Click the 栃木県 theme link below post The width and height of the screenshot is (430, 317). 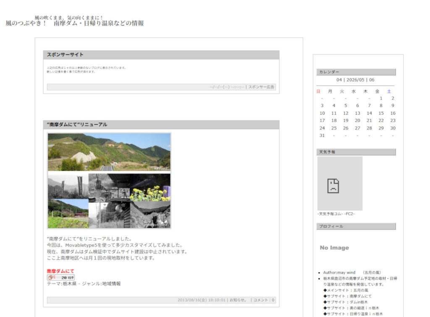tap(70, 283)
